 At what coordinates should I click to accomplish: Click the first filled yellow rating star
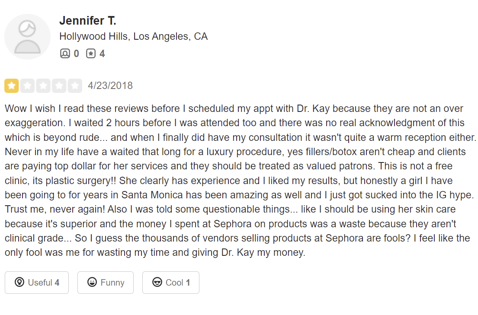pos(12,86)
